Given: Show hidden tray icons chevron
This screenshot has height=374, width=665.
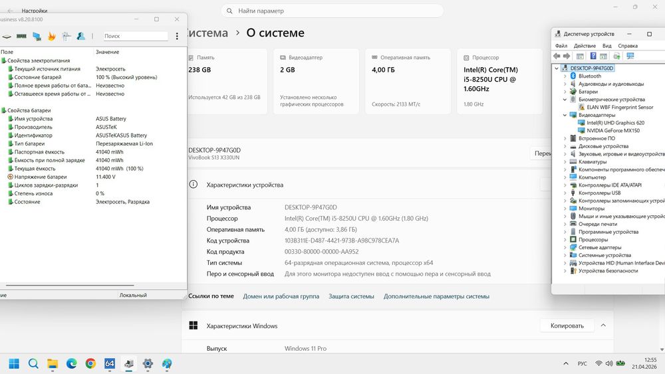Looking at the screenshot, I should (x=566, y=363).
